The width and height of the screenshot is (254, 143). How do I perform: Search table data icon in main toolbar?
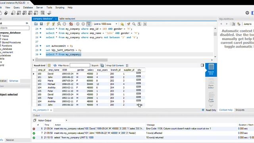(x=42, y=13)
